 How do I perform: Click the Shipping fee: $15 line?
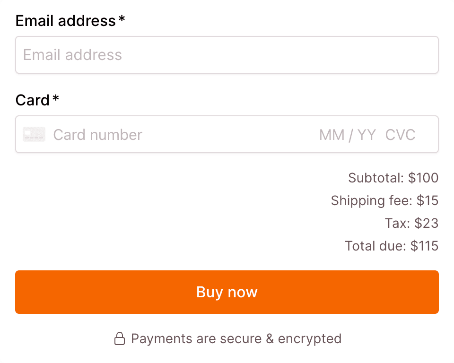(384, 200)
